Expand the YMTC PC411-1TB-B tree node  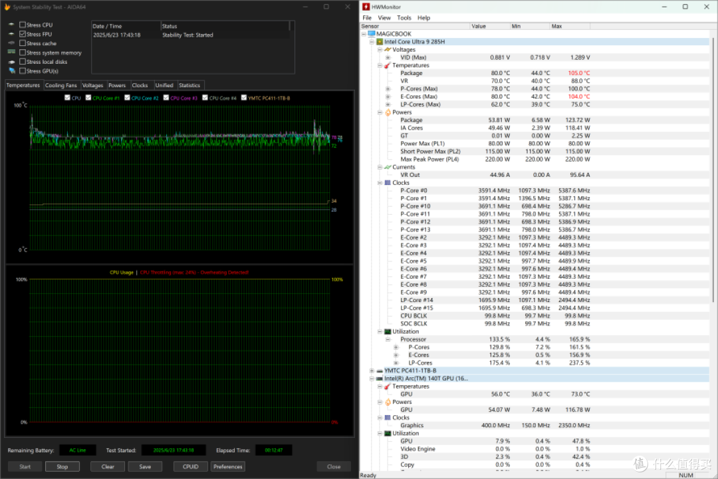(372, 371)
